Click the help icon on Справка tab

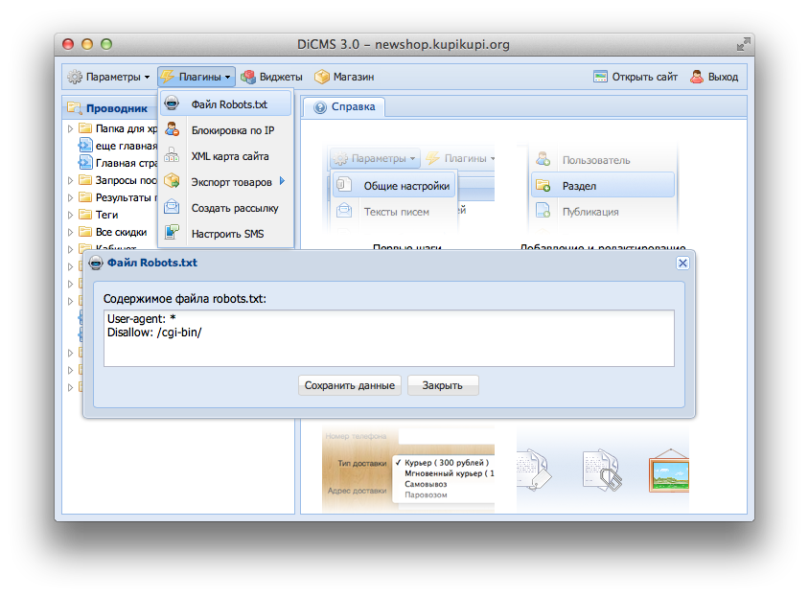[320, 107]
